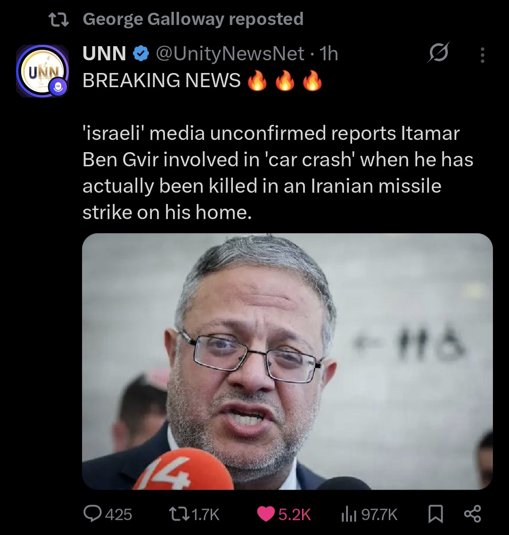Tap the Grok slashed-circle icon
The width and height of the screenshot is (509, 535).
point(438,54)
